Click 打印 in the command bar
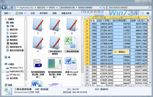This screenshot has height=97, width=153. pyautogui.click(x=33, y=13)
